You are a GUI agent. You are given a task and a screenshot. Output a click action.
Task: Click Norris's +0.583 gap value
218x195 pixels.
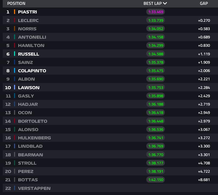click(x=204, y=29)
